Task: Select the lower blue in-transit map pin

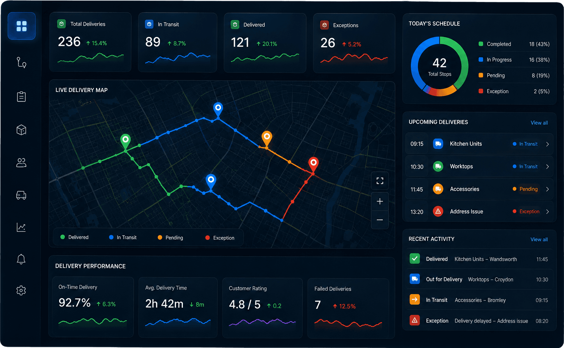Action: [x=211, y=181]
